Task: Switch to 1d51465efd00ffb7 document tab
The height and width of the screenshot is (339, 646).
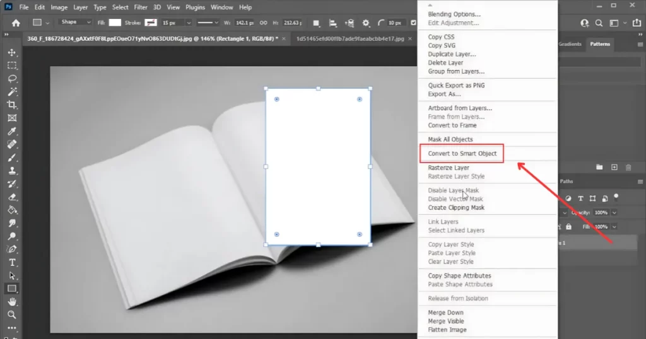Action: 350,38
